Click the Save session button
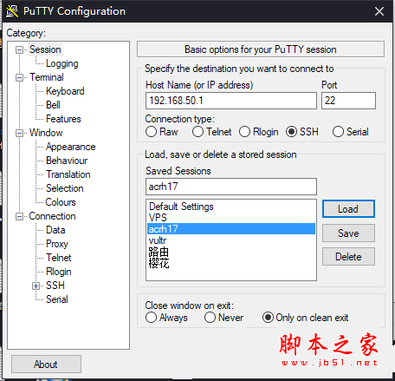Viewport: 395px width, 381px height. 348,233
